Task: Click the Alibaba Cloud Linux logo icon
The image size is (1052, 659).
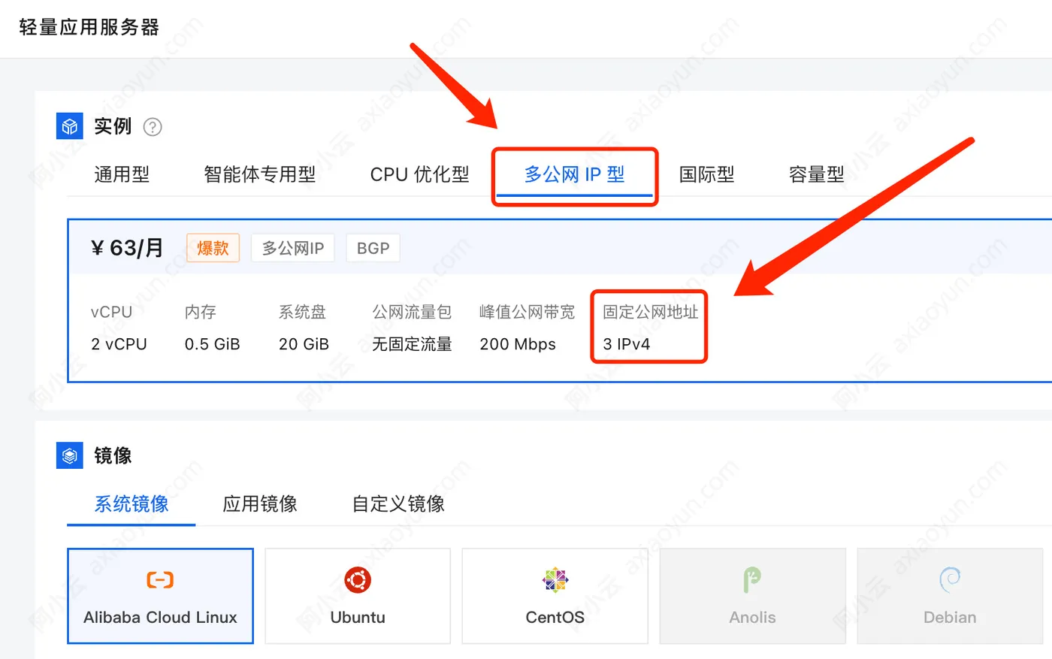Action: 160,579
